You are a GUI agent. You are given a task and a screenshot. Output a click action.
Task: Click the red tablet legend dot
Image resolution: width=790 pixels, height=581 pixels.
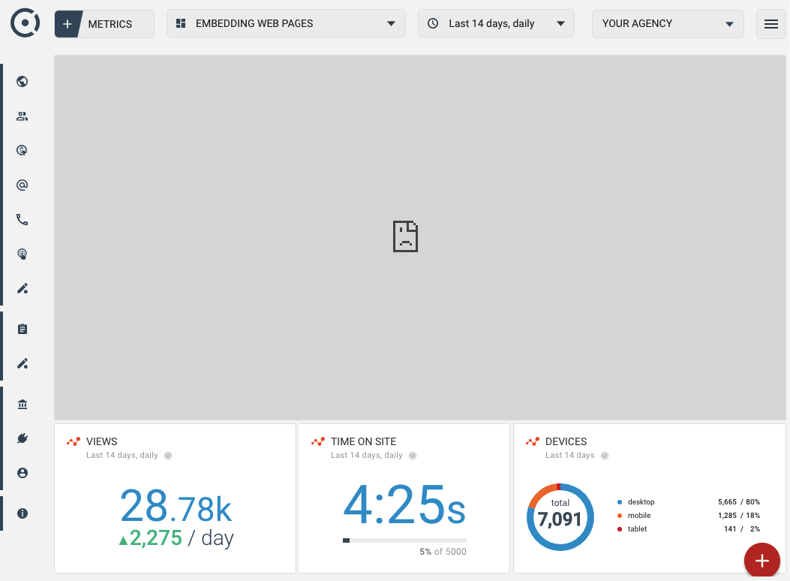[620, 529]
